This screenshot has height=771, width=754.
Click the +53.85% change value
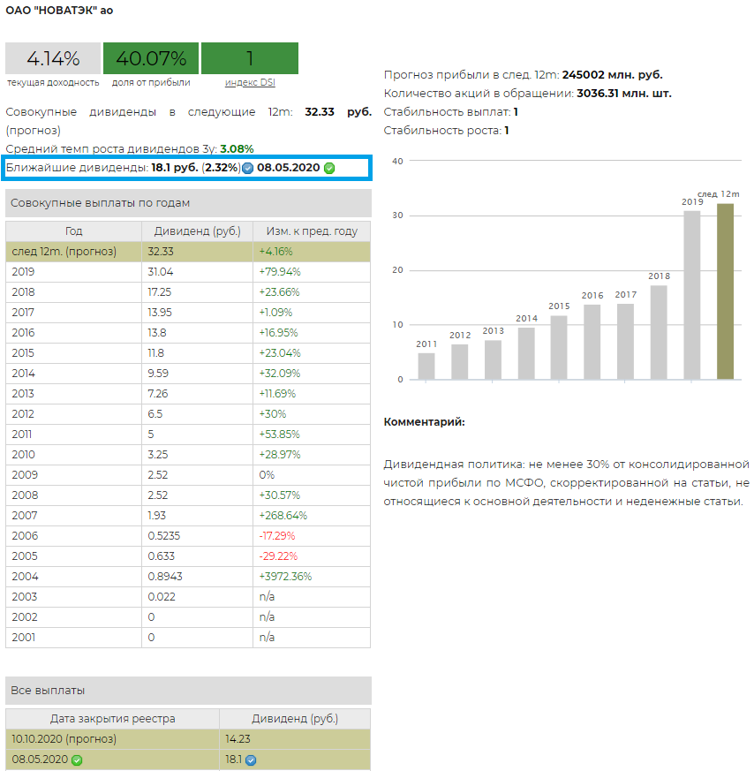click(279, 435)
